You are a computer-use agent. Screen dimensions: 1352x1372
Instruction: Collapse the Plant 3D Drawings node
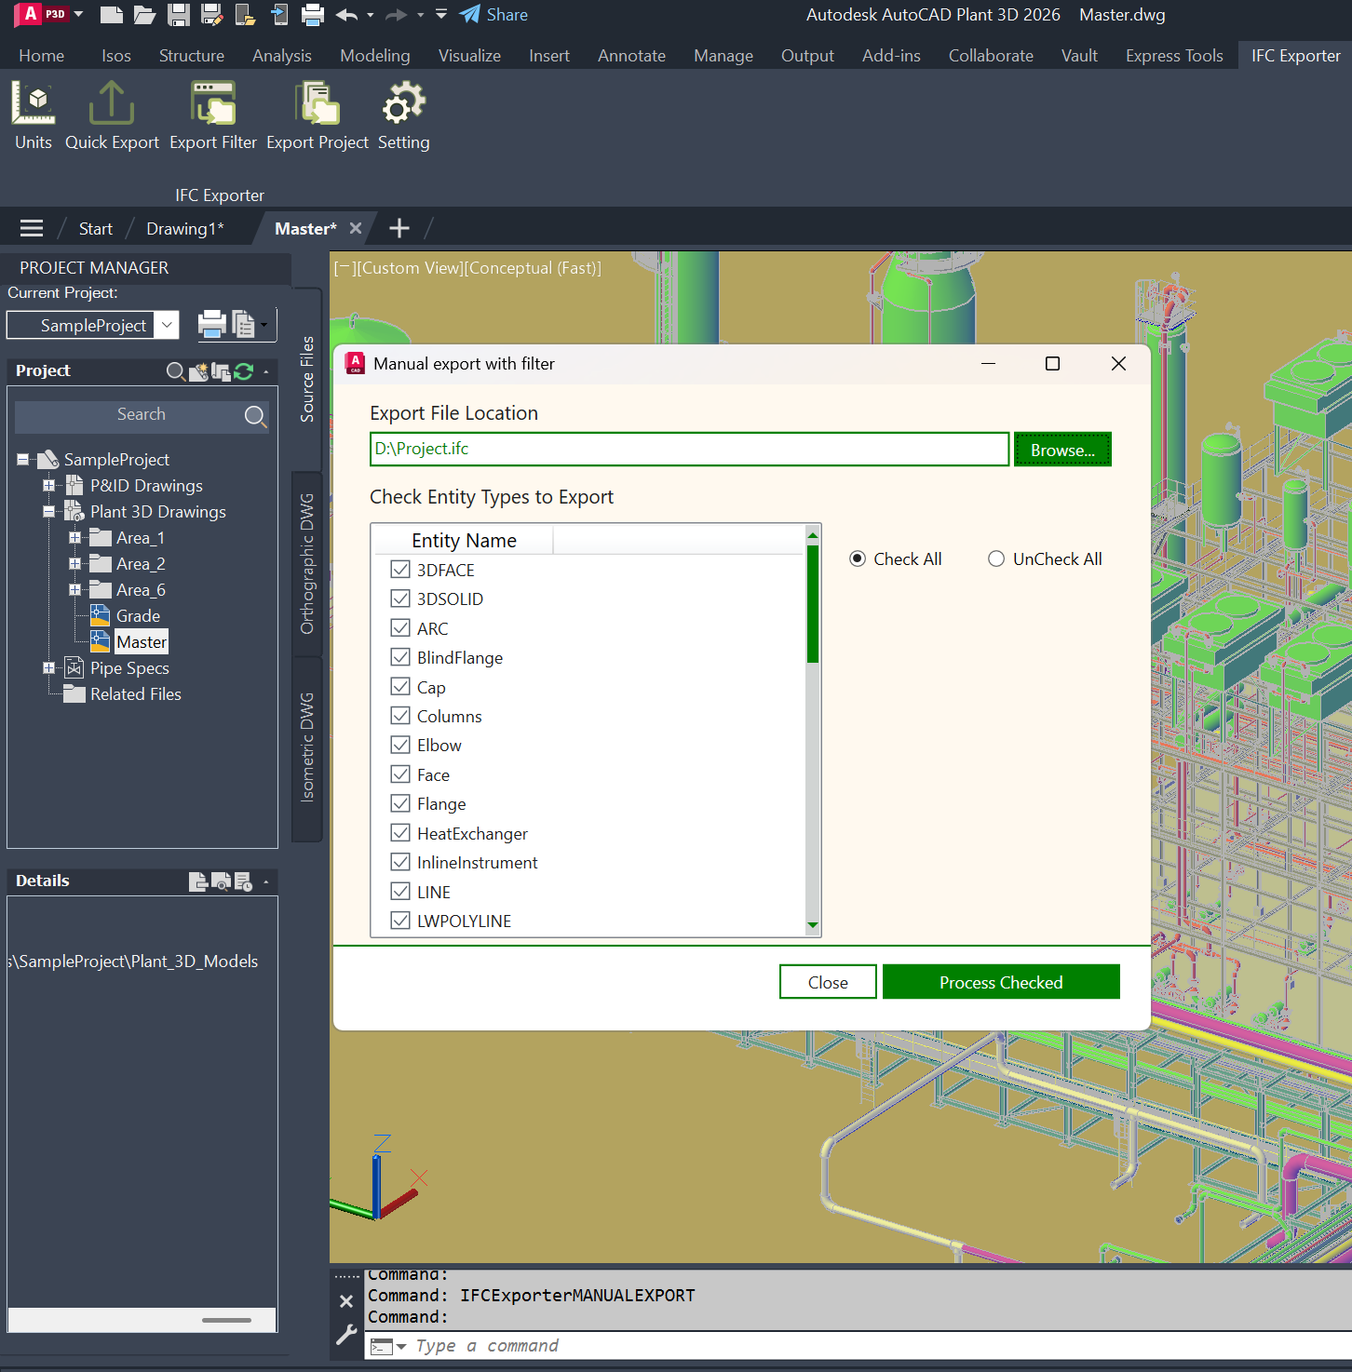pyautogui.click(x=48, y=512)
